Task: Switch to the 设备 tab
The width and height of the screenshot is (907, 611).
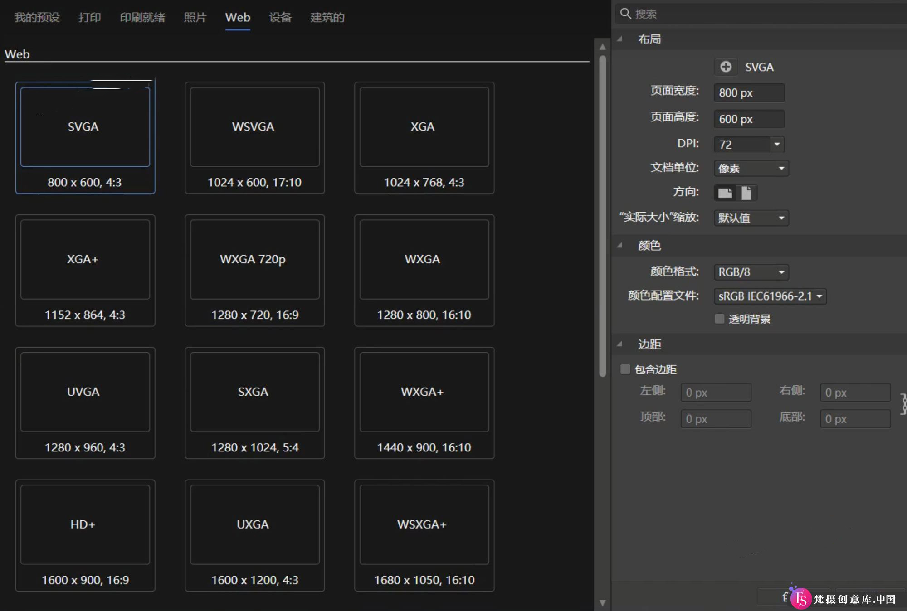Action: tap(280, 17)
